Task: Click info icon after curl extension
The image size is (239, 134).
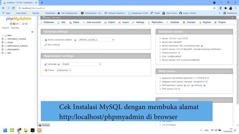Action: pyautogui.click(x=192, y=85)
